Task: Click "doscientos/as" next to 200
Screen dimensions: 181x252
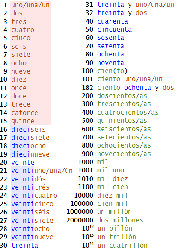Action: click(x=122, y=96)
